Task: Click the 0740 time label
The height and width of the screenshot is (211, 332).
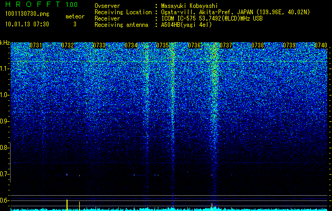Action: click(x=321, y=45)
